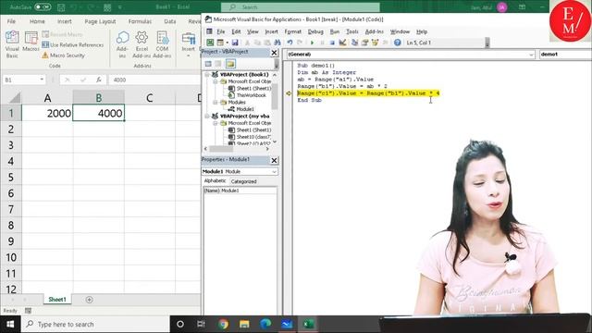
Task: Open Project Explorer icon in toolbar
Action: tap(354, 43)
